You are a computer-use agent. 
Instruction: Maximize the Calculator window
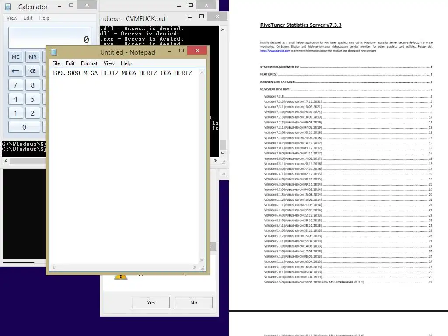point(71,5)
